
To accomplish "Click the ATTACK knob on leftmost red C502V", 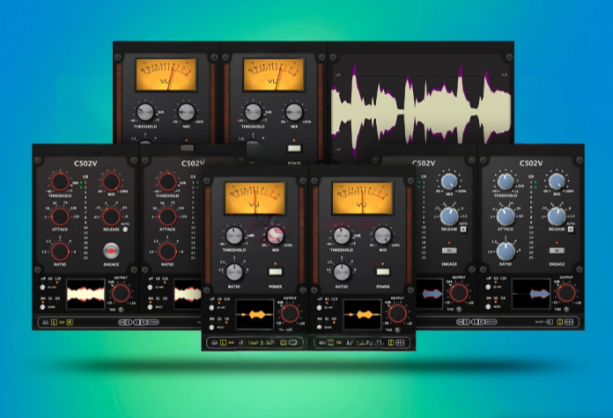I will coord(60,216).
